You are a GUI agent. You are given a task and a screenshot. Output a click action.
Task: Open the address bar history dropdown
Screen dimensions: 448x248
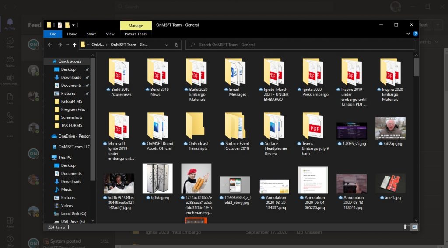pyautogui.click(x=167, y=45)
